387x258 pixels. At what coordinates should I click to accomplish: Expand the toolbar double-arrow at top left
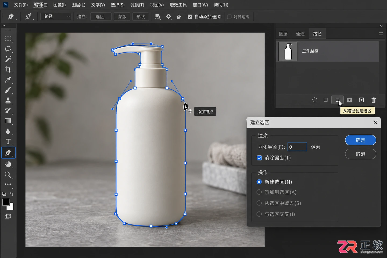(x=4, y=26)
